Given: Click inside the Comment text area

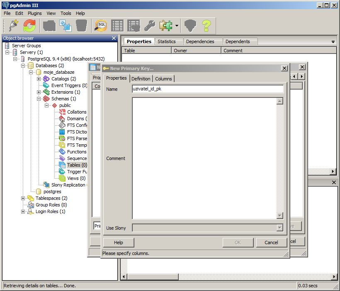Looking at the screenshot, I should pos(204,158).
